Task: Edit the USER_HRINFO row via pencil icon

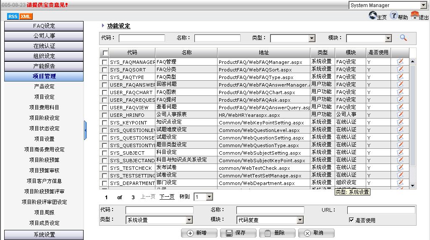Action: point(400,114)
